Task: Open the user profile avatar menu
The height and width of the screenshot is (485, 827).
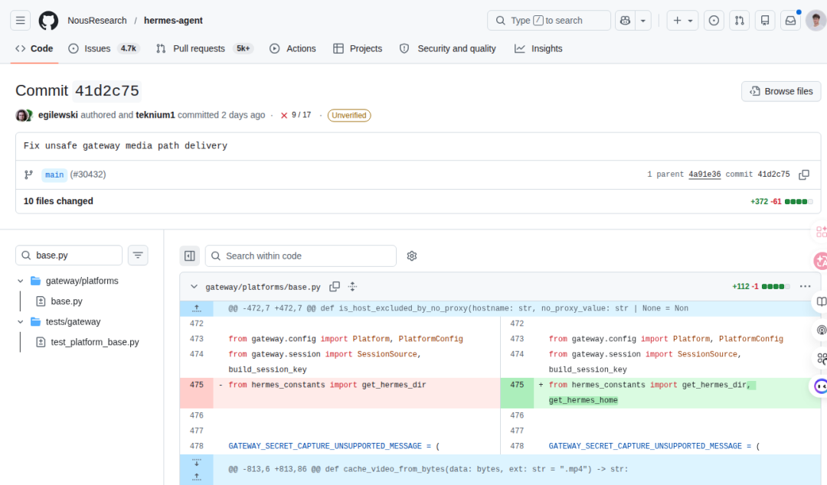Action: (816, 21)
